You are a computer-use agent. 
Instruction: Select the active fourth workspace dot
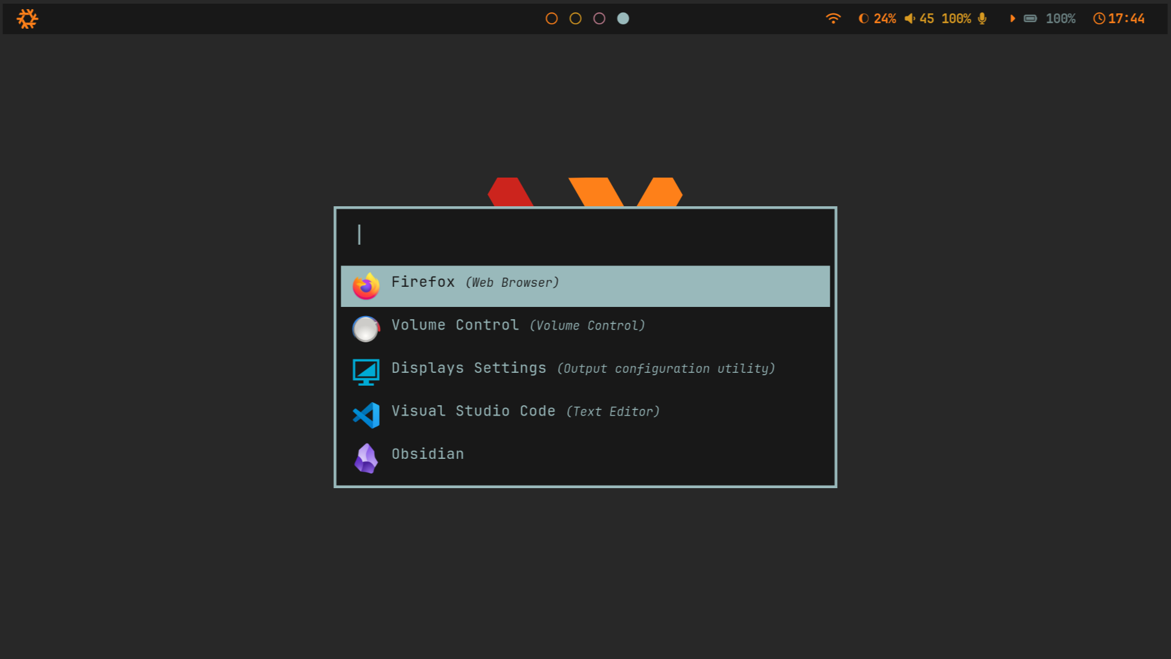tap(623, 18)
